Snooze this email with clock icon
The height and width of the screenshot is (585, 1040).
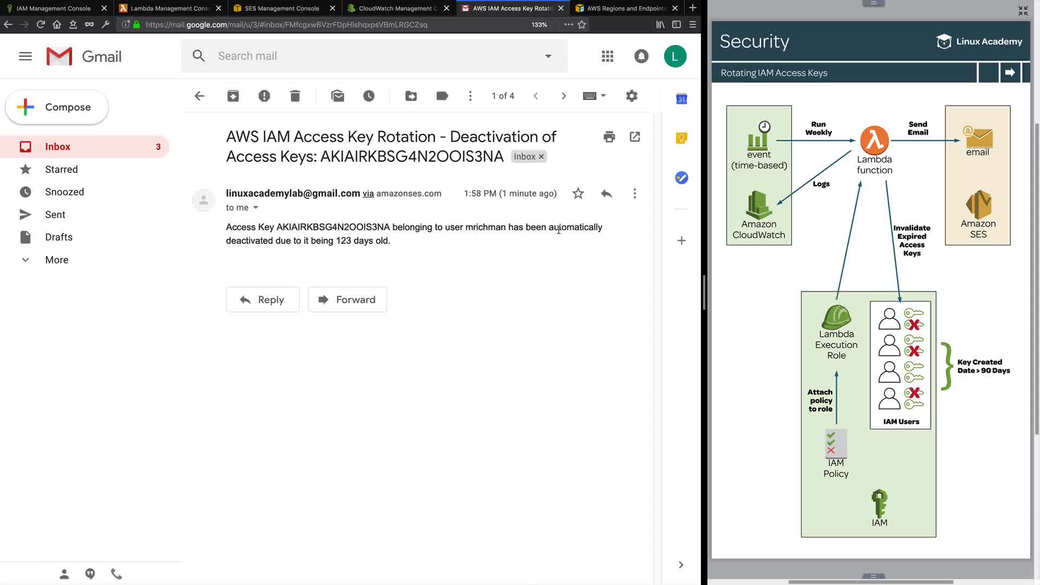[x=369, y=96]
